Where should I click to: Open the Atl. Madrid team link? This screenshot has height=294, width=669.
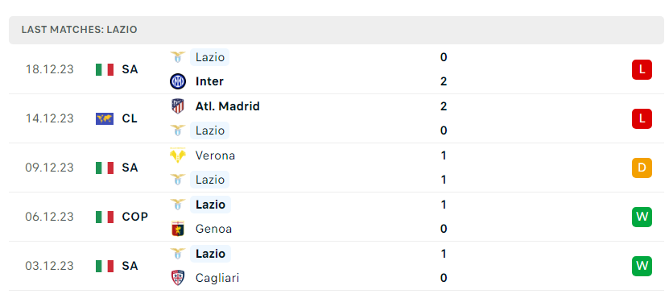(227, 106)
